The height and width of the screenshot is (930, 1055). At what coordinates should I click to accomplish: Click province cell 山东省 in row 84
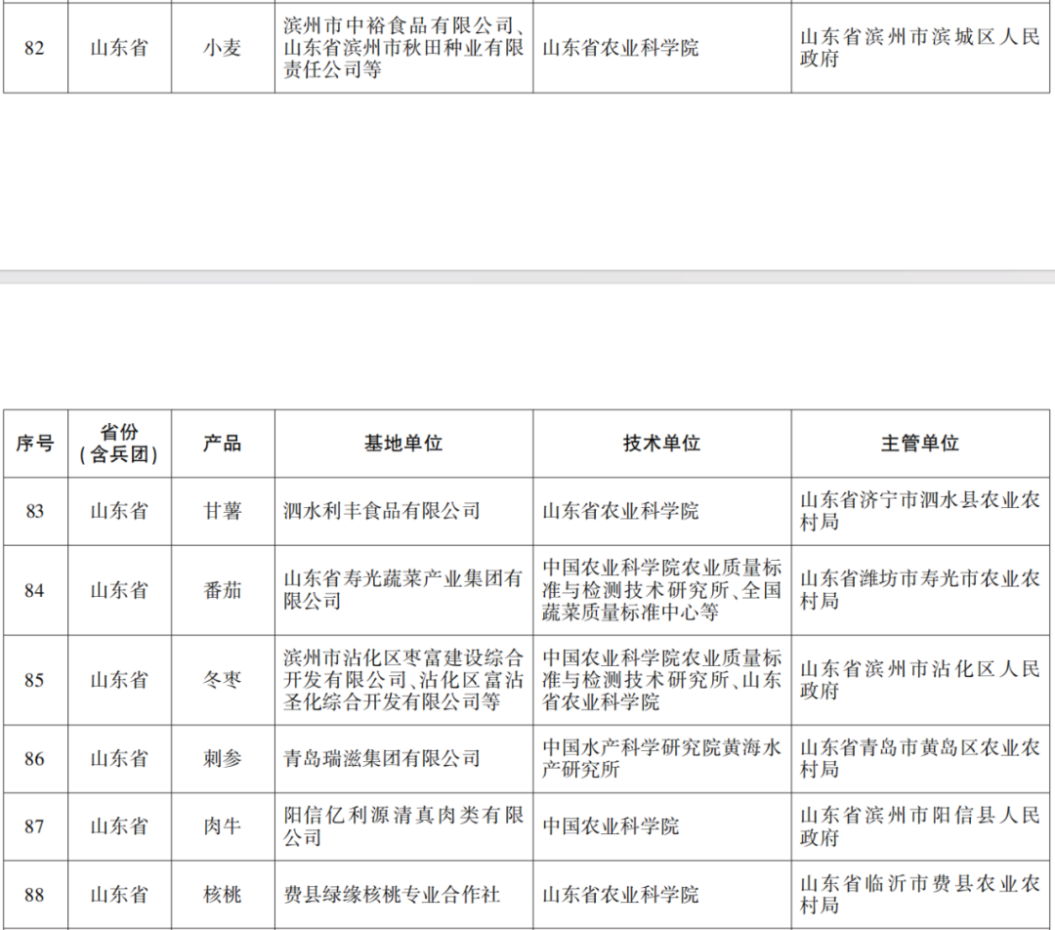(119, 590)
